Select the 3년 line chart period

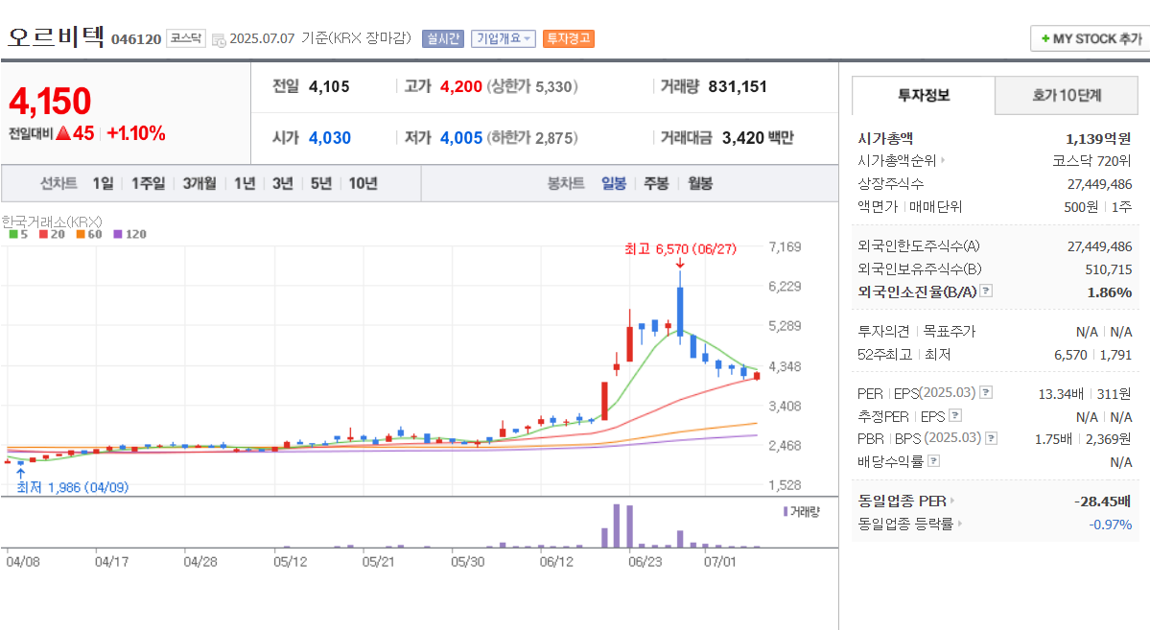[x=283, y=183]
